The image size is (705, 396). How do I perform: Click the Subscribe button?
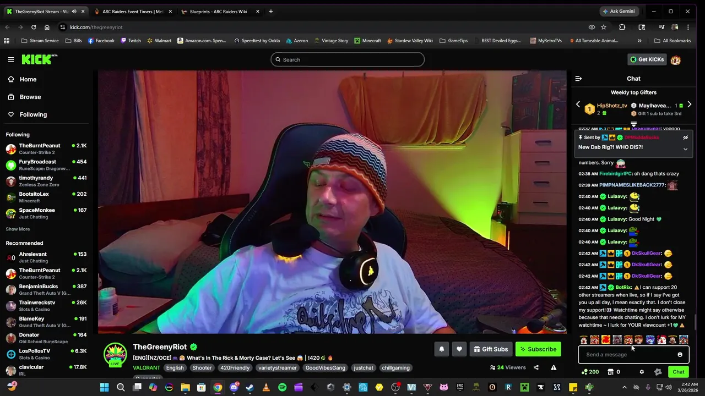[538, 349]
